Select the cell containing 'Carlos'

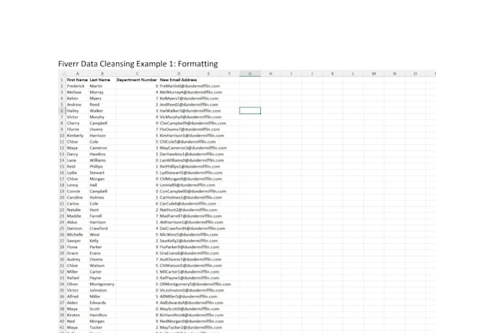[77, 204]
